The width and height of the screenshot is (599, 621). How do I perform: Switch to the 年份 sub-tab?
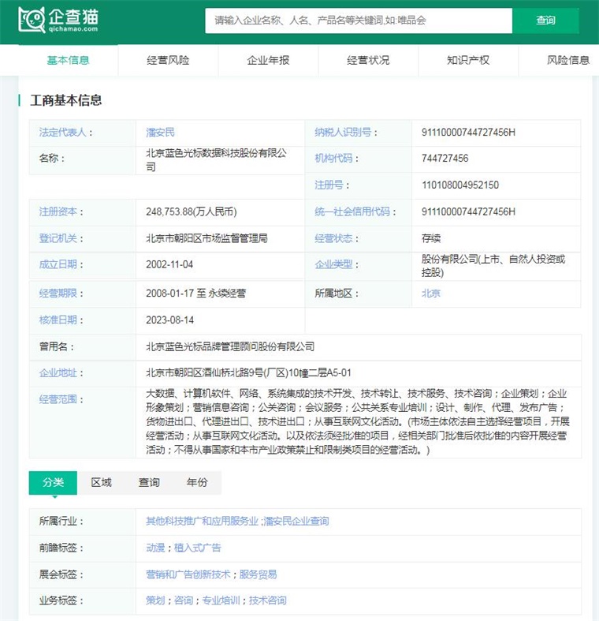click(197, 482)
